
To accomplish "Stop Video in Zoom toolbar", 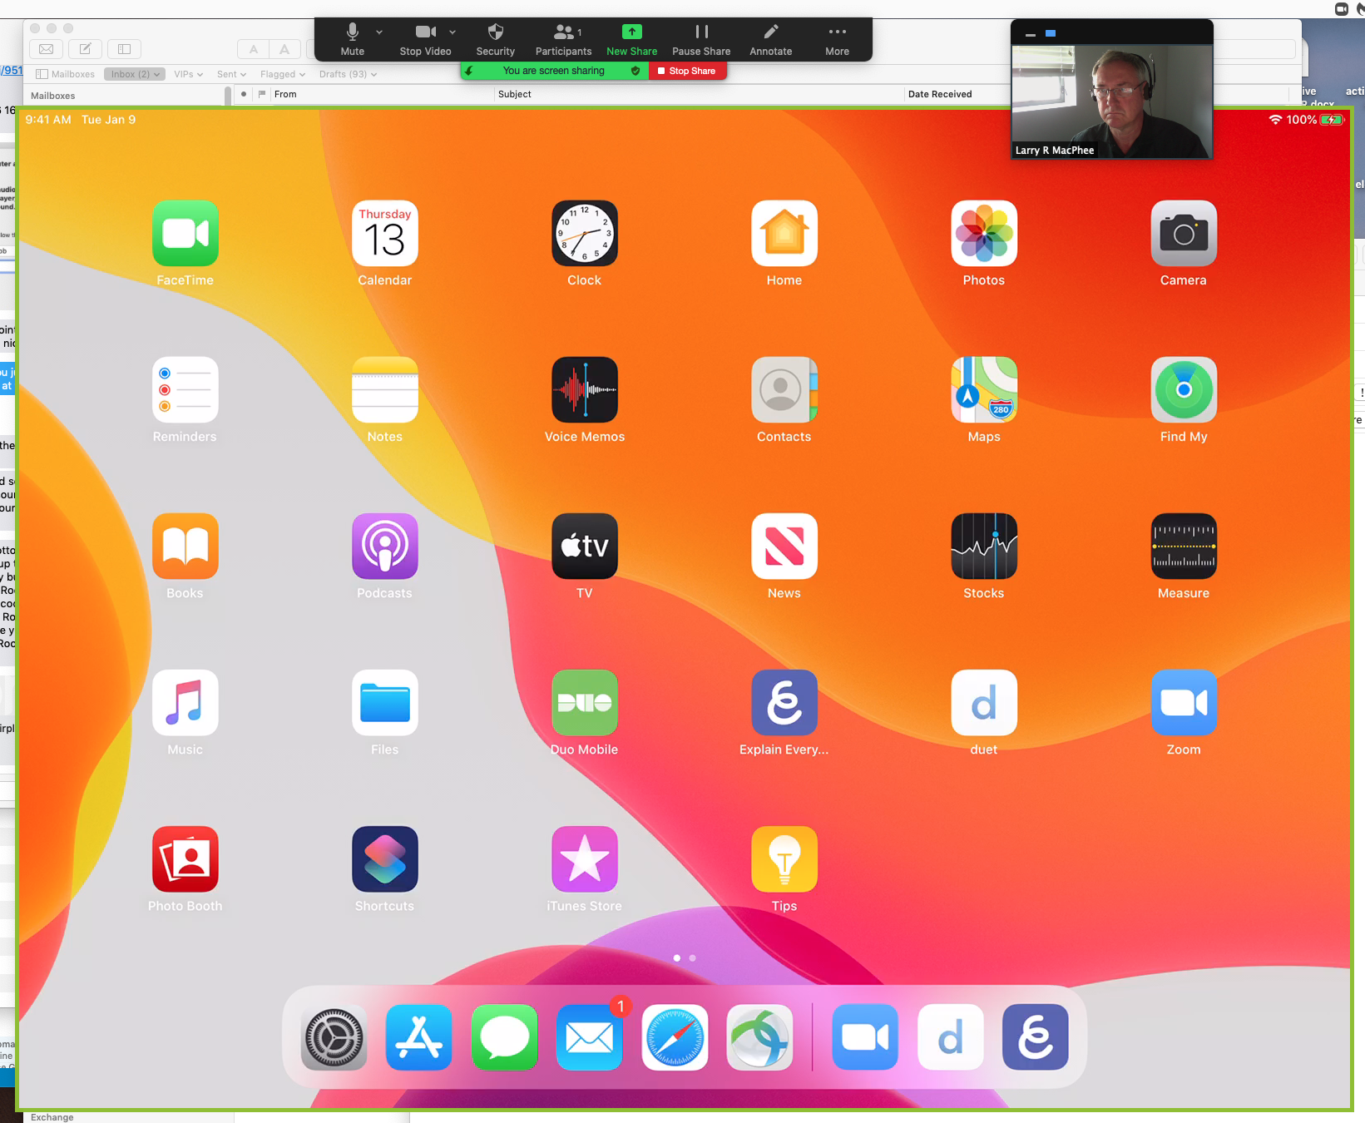I will click(x=425, y=39).
